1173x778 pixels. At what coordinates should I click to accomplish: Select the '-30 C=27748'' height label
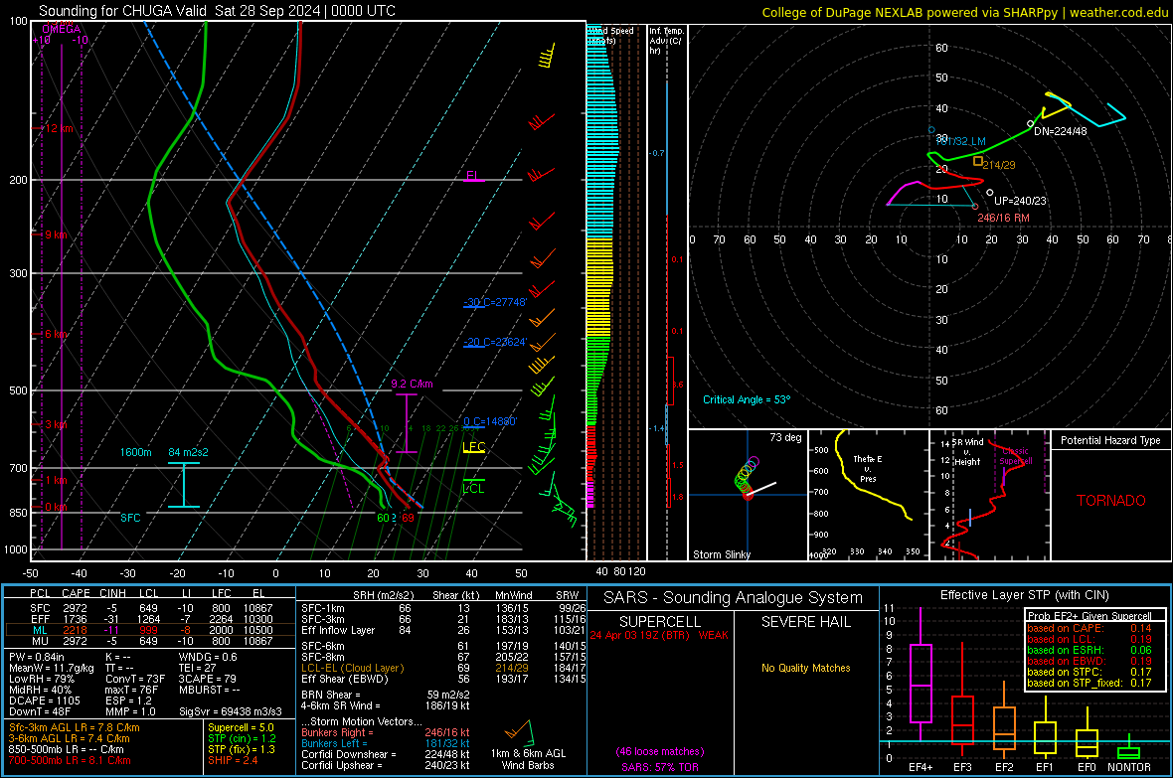click(495, 302)
